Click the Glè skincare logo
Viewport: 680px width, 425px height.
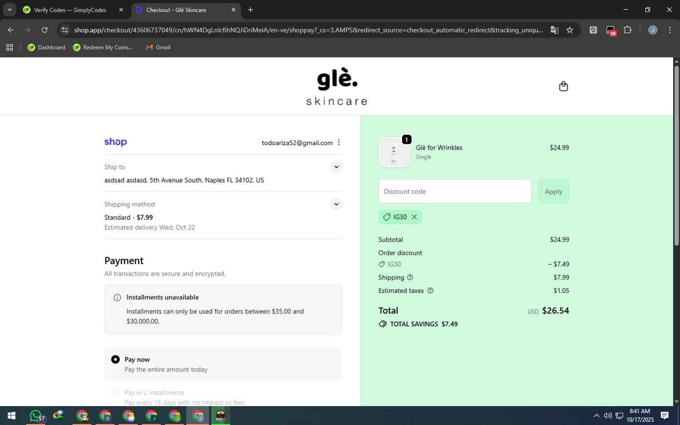[x=337, y=87]
